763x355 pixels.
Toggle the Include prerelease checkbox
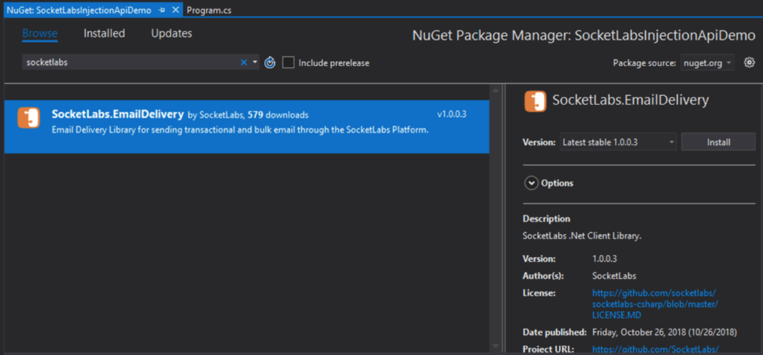288,62
